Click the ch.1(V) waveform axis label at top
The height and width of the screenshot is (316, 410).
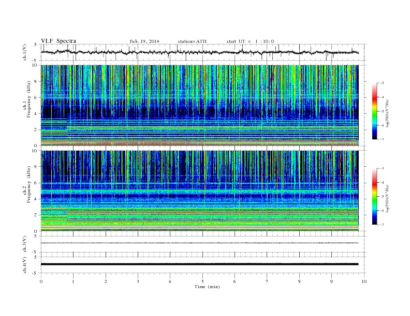click(25, 52)
